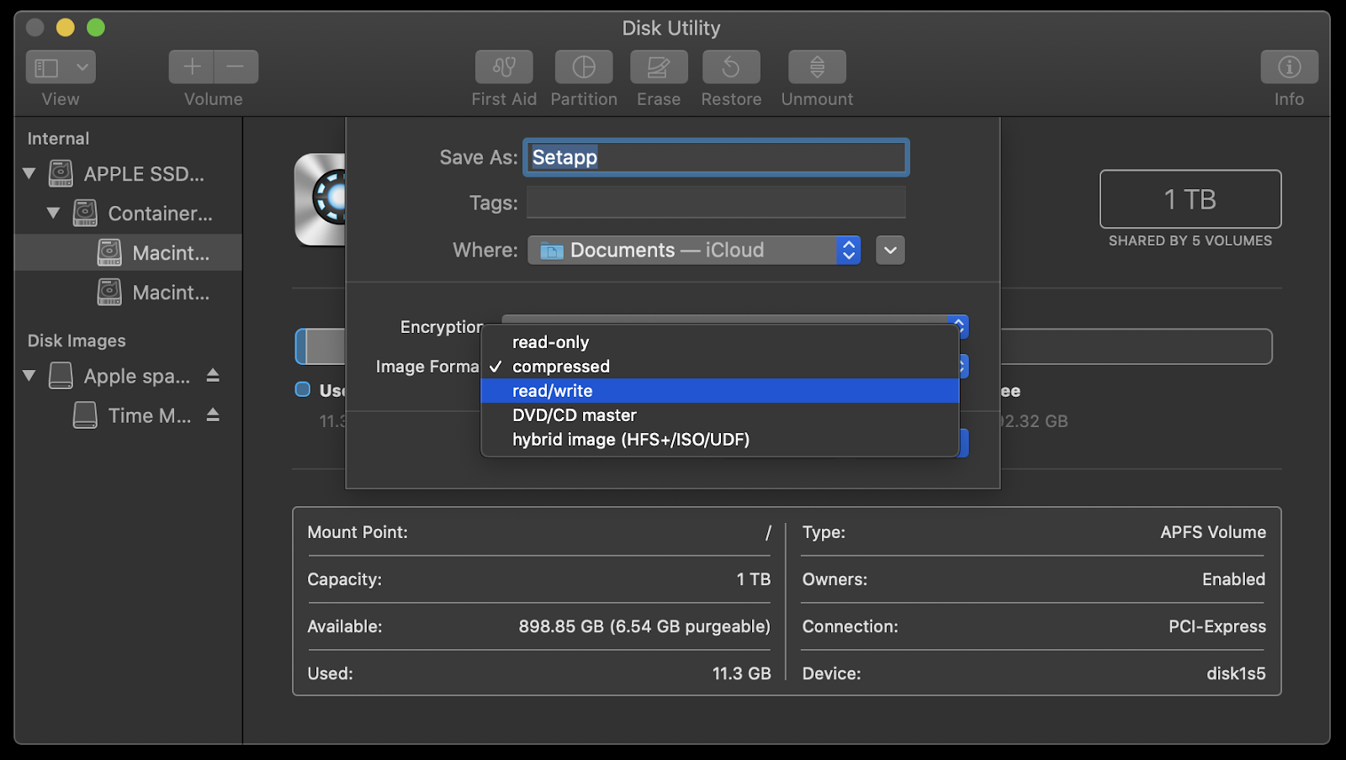
Task: Open the View options control
Action: click(x=60, y=66)
